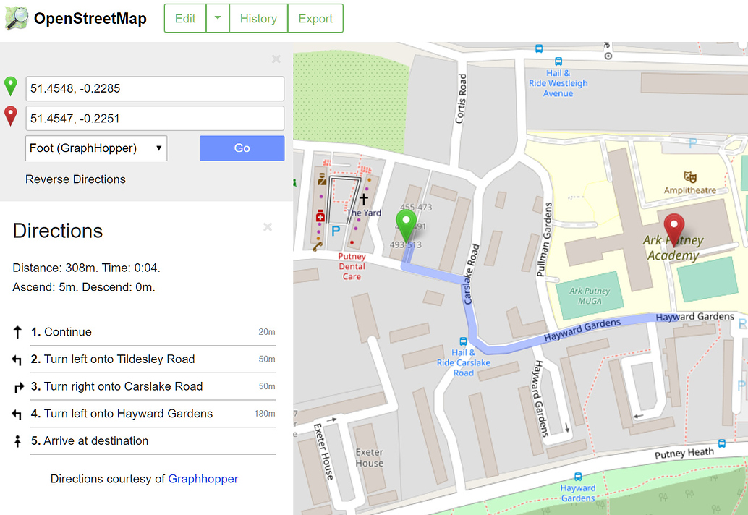
Task: Open the Foot (GraphHopper) transport mode dropdown
Action: (x=95, y=148)
